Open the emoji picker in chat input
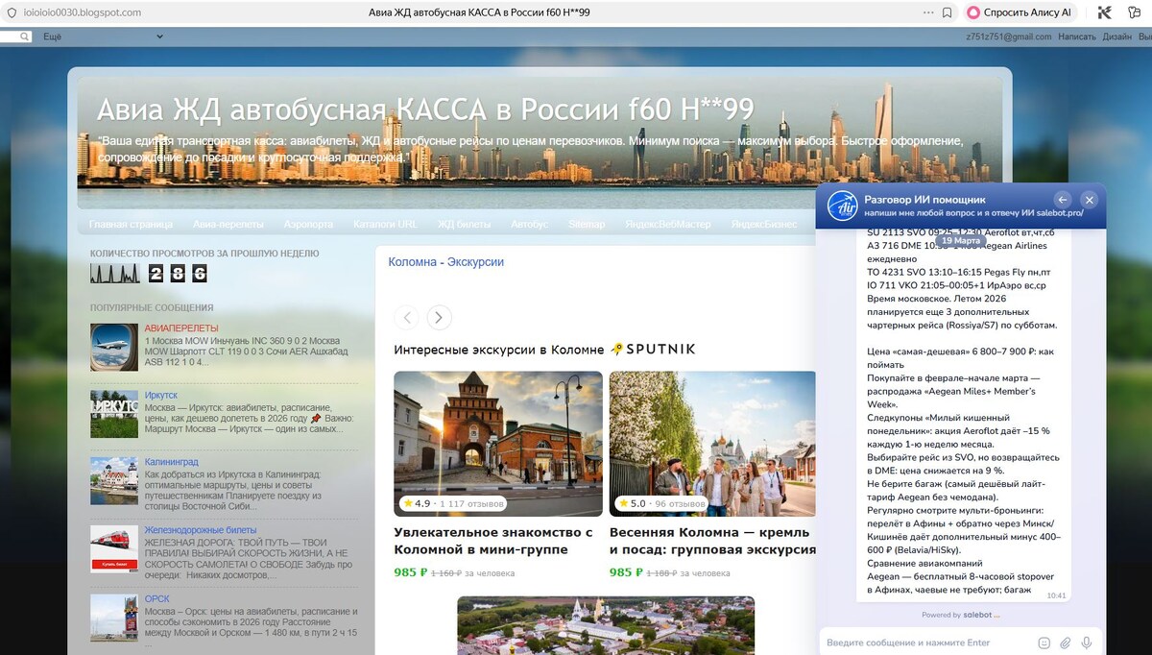Screen dimensions: 1152x655 pos(1044,643)
